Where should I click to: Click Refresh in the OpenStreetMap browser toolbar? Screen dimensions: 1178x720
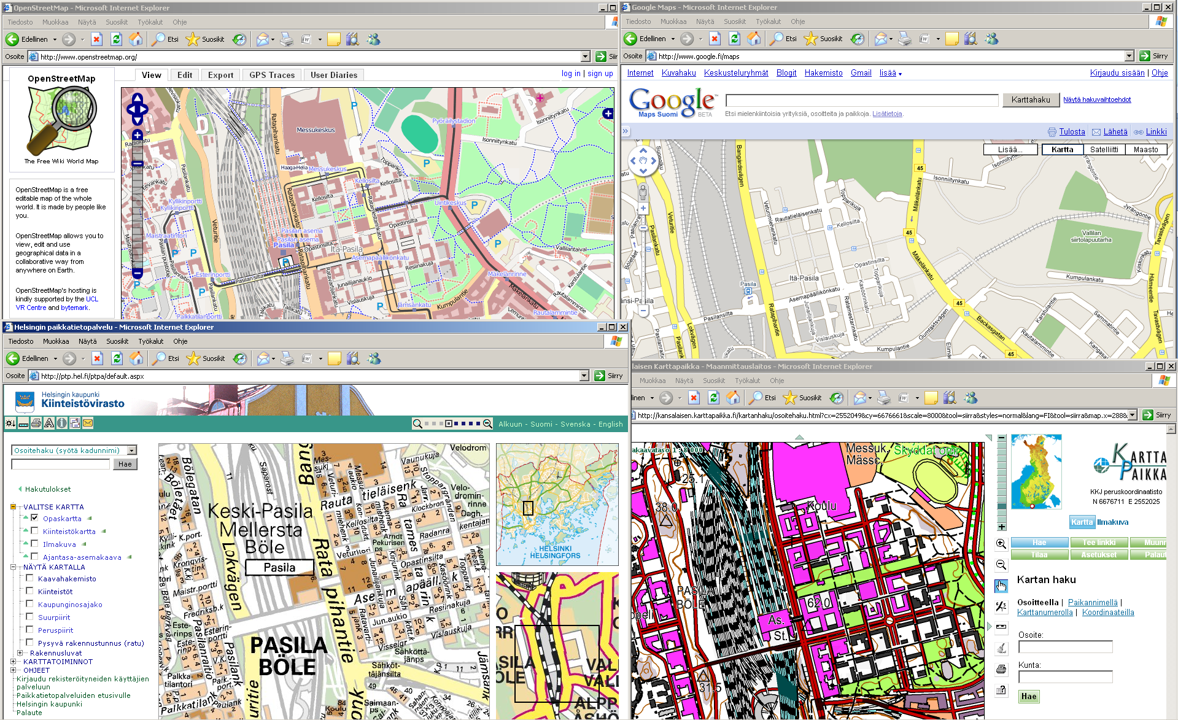116,39
